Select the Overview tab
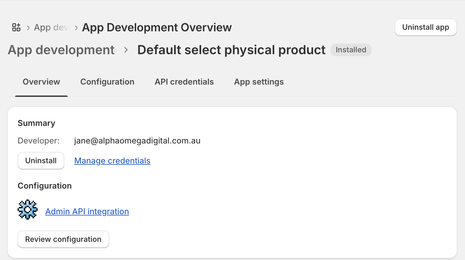The height and width of the screenshot is (260, 465). [x=41, y=82]
